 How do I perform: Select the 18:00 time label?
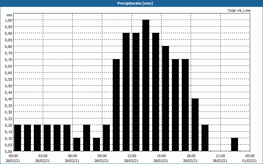click(x=191, y=156)
